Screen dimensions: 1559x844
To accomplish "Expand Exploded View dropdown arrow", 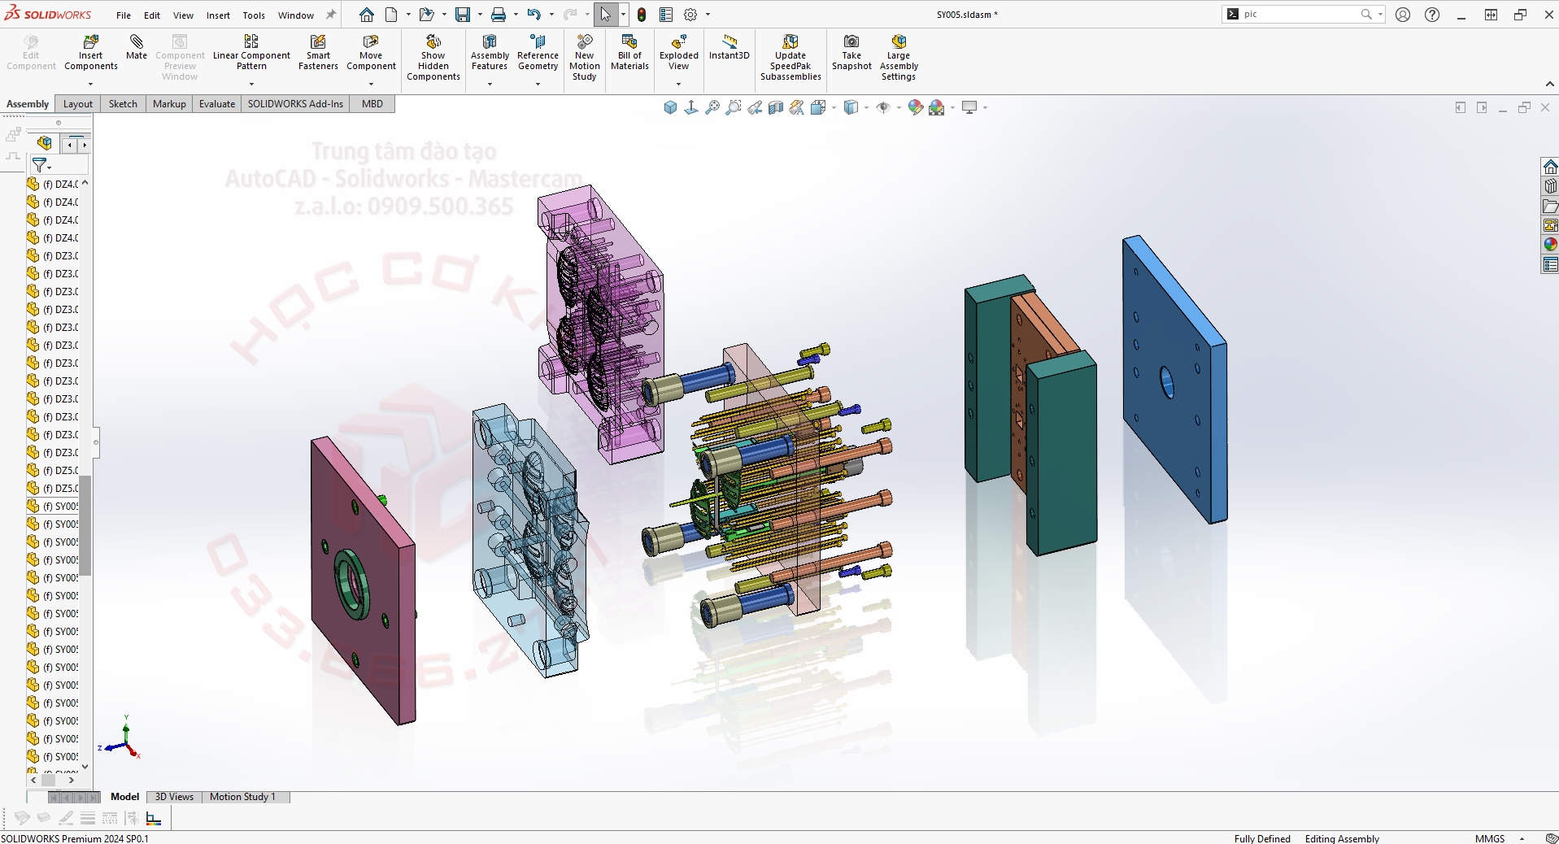I will pyautogui.click(x=679, y=84).
